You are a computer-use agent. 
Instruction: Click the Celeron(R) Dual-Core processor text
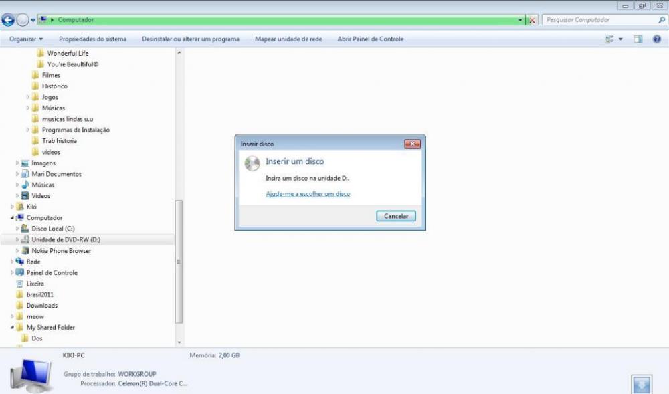(153, 383)
